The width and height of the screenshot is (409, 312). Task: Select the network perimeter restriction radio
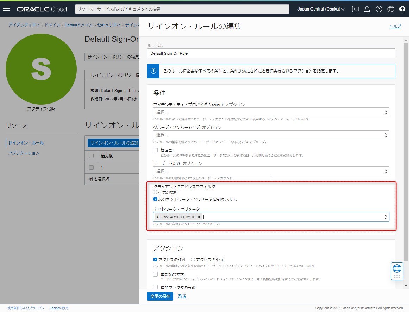155,199
